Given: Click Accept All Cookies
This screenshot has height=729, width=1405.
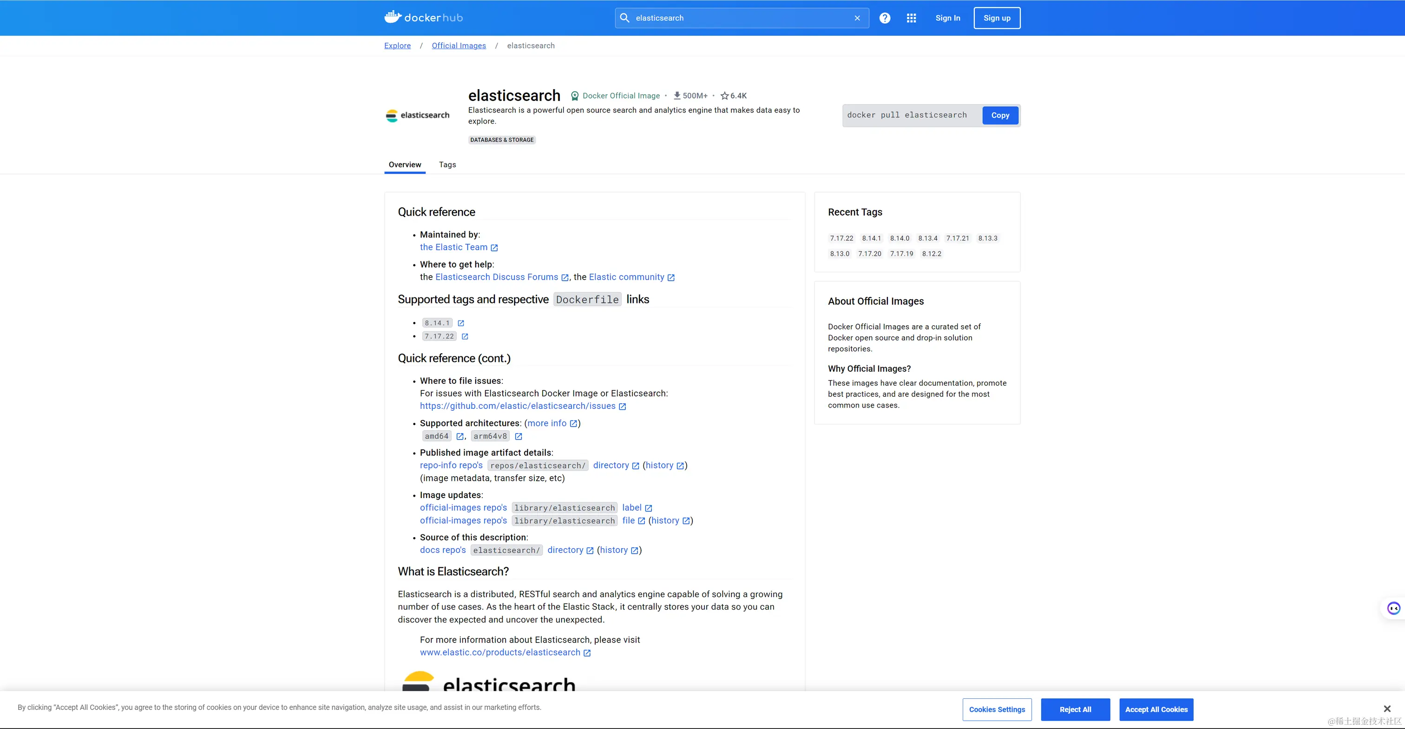Looking at the screenshot, I should click(x=1156, y=709).
